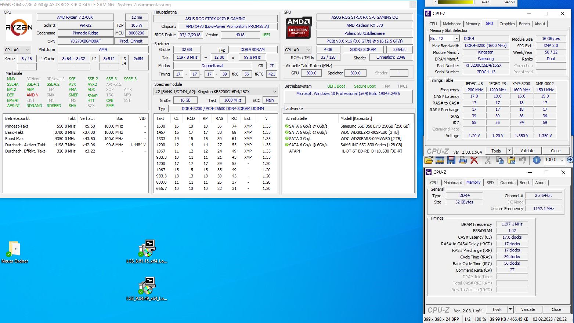The height and width of the screenshot is (323, 574).
Task: Click the 02.02.2023 / 20:32 status bar entry
Action: pos(550,319)
